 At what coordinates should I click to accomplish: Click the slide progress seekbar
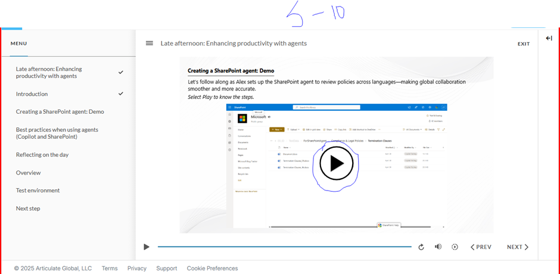coord(285,247)
